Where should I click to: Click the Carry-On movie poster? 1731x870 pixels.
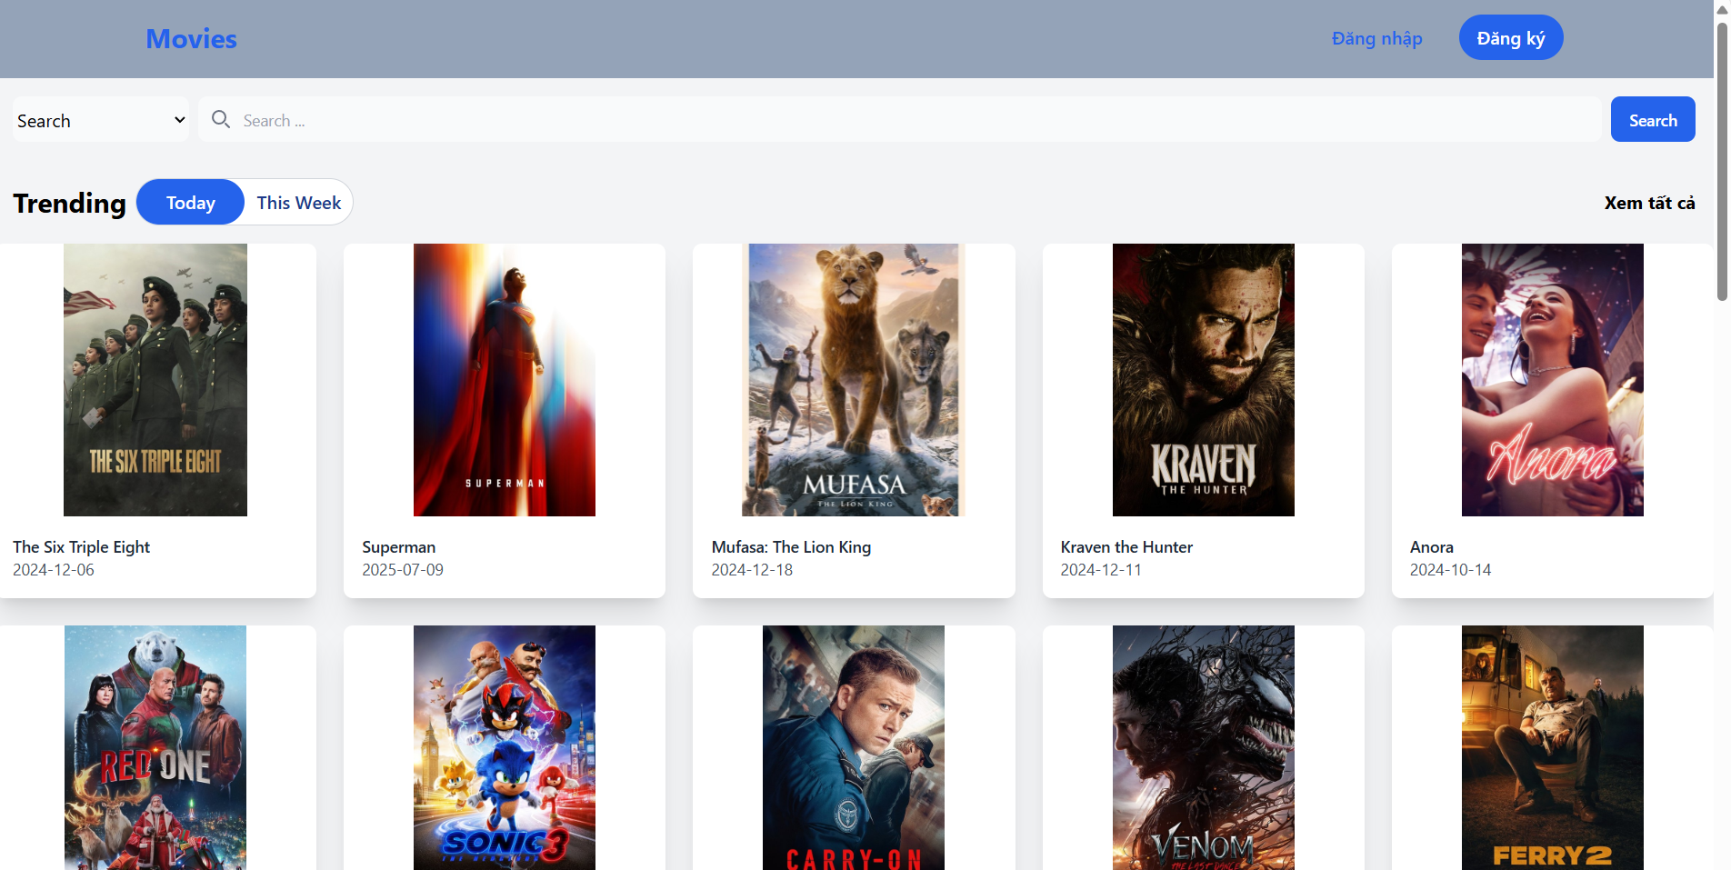click(x=853, y=747)
